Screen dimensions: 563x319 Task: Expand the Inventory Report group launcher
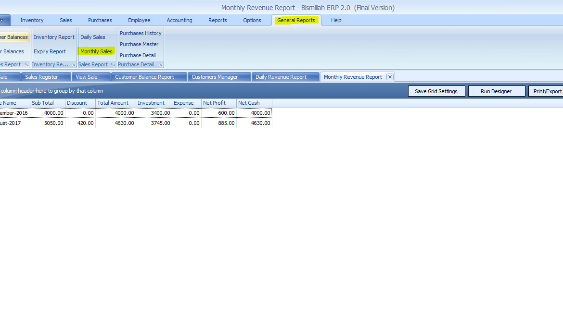(73, 64)
